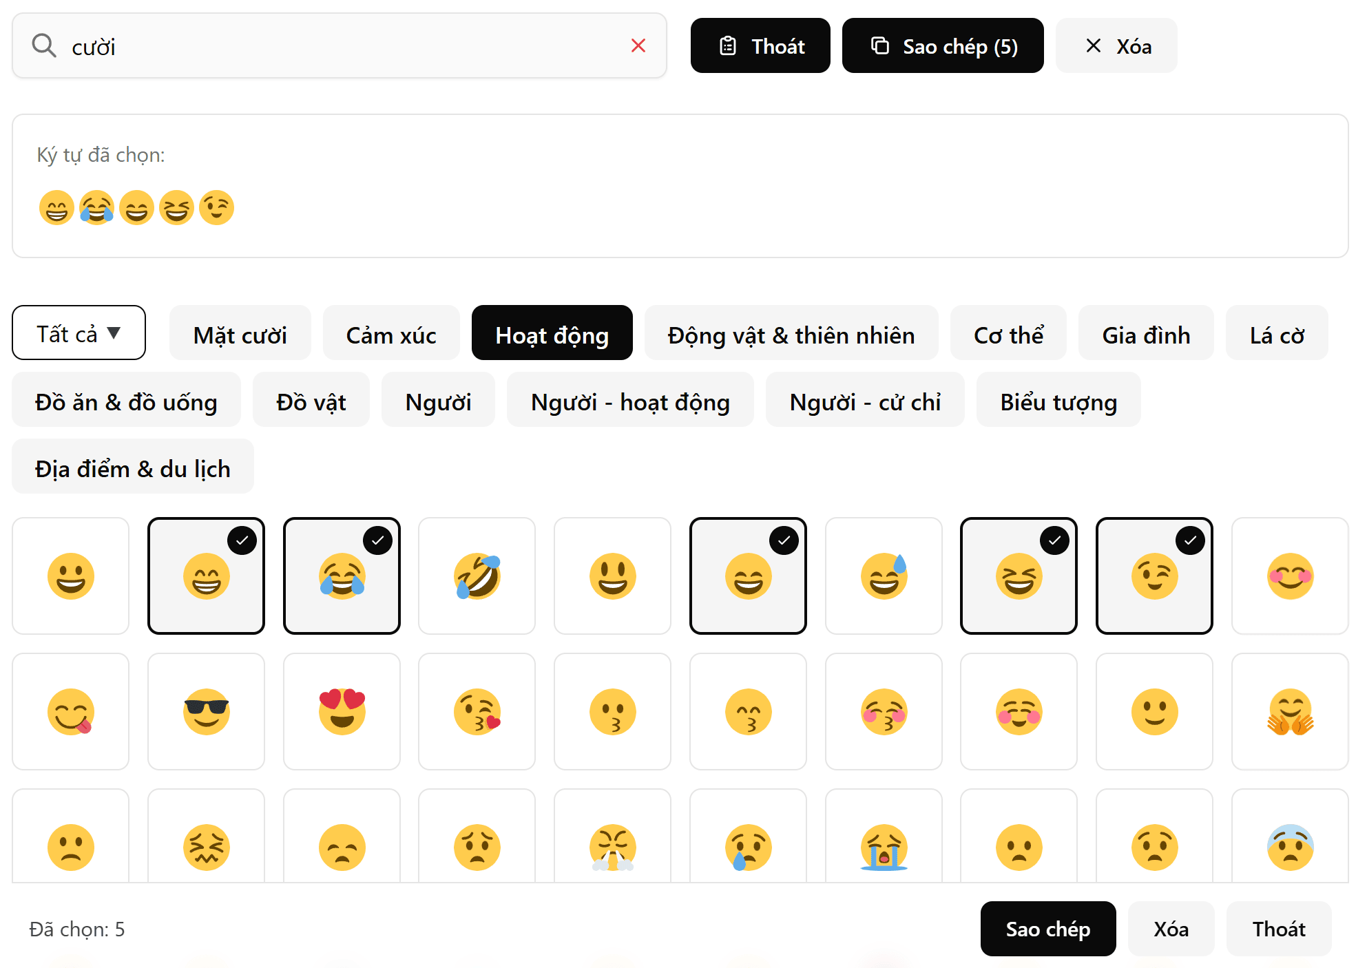
Task: Select the sunglasses smiling face emoji
Action: pos(206,711)
